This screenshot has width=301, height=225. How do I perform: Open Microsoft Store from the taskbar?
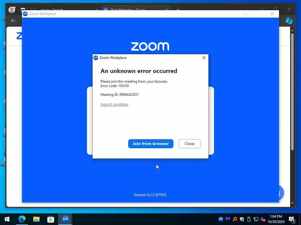(x=51, y=219)
